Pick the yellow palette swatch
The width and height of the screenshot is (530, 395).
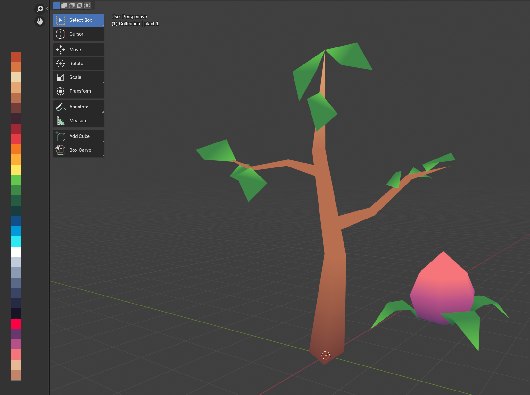(16, 170)
